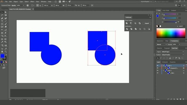Click Divide pathfinder icon
187x105 pixels.
click(x=127, y=29)
